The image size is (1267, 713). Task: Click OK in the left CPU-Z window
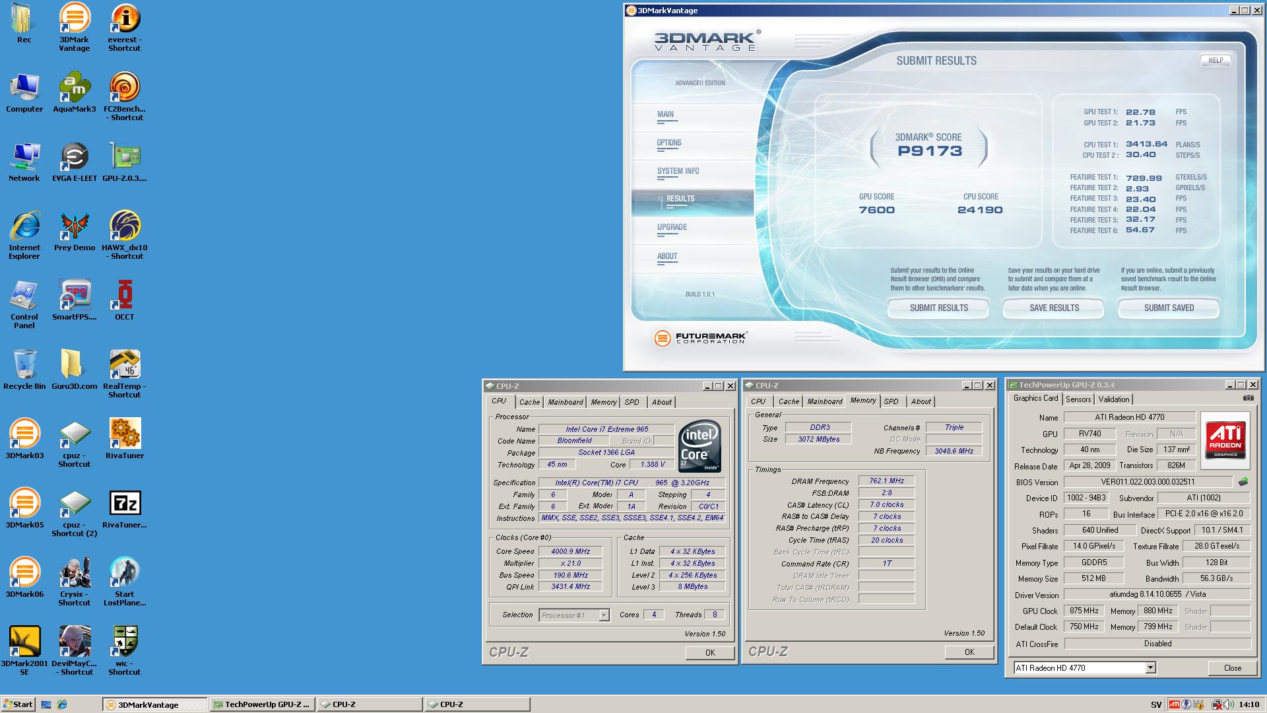(x=710, y=652)
